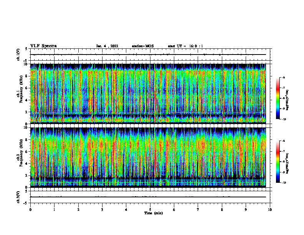Click the ch.2 color bar log(PSD) units label

click(287, 164)
